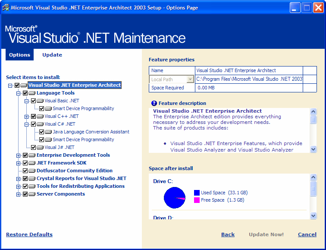The height and width of the screenshot is (250, 326).
Task: Toggle Tools for Redistributing Applications checkbox
Action: (25, 186)
